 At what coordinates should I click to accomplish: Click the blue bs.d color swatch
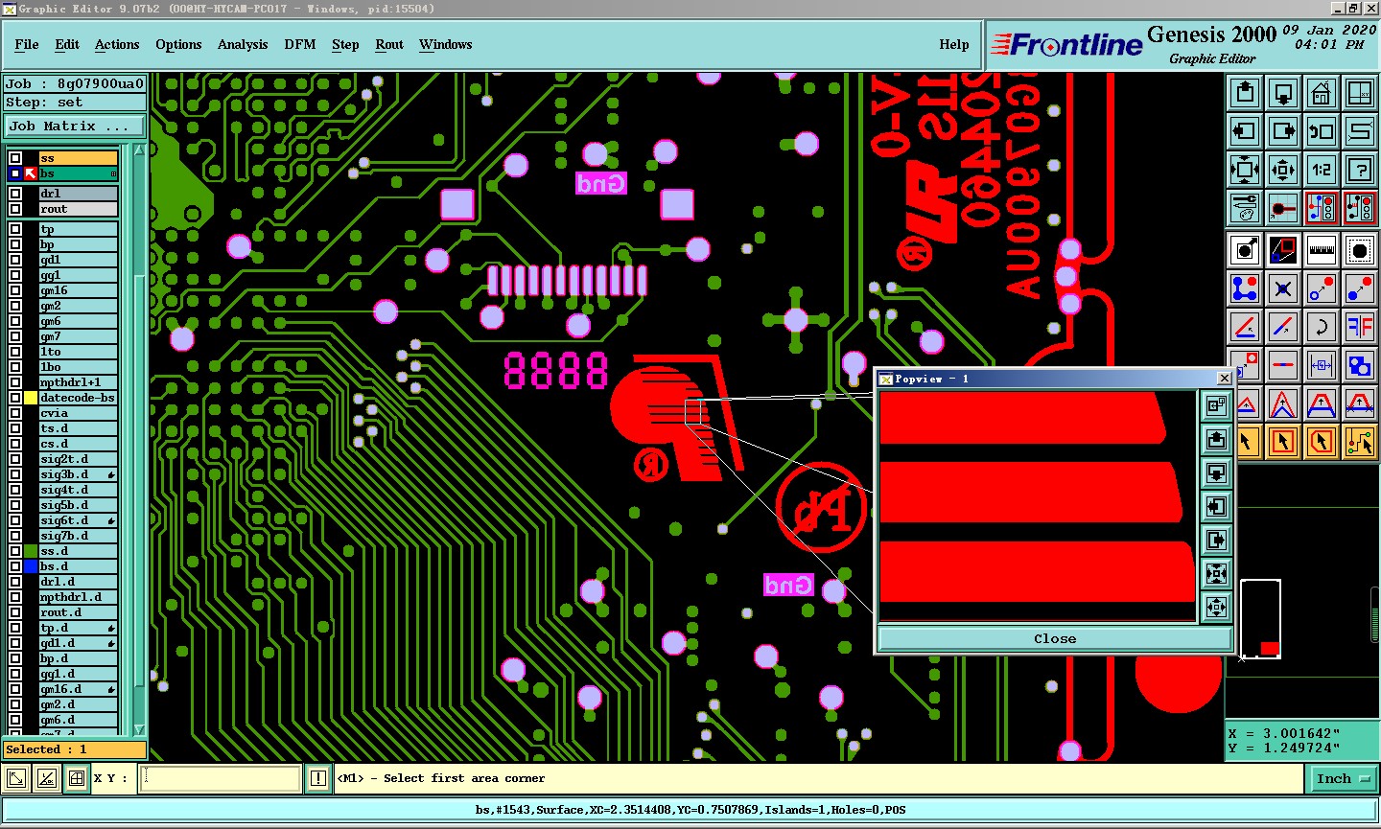tap(31, 566)
